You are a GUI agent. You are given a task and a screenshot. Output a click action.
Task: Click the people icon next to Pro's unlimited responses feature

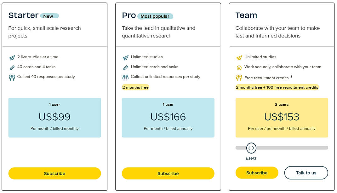125,77
